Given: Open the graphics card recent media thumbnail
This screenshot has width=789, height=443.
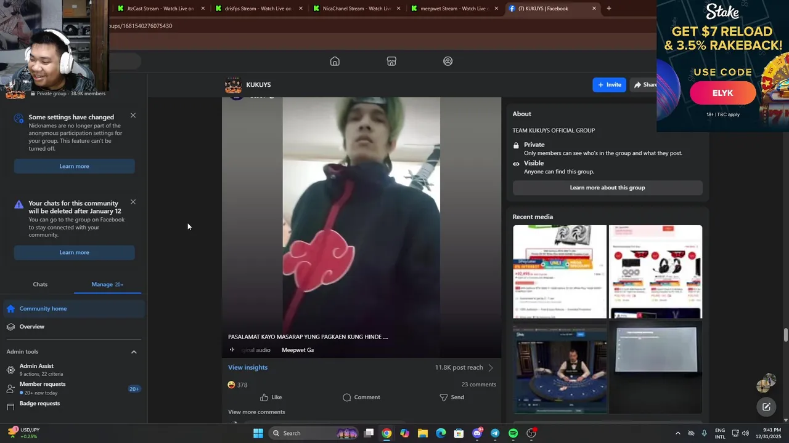Looking at the screenshot, I should tap(560, 272).
